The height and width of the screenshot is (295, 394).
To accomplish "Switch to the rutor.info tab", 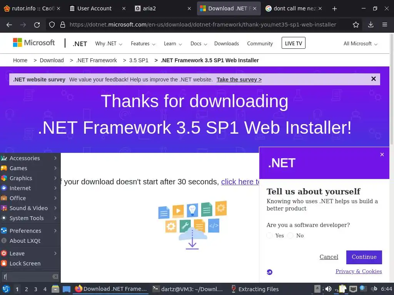I will tap(32, 8).
